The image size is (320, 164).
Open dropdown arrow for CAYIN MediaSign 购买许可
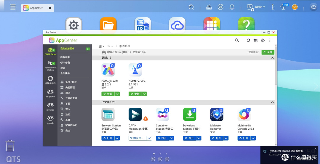tap(149, 138)
